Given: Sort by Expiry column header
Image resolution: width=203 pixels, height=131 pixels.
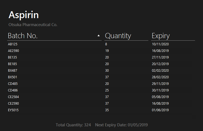Looking at the screenshot, I should click(x=173, y=36).
